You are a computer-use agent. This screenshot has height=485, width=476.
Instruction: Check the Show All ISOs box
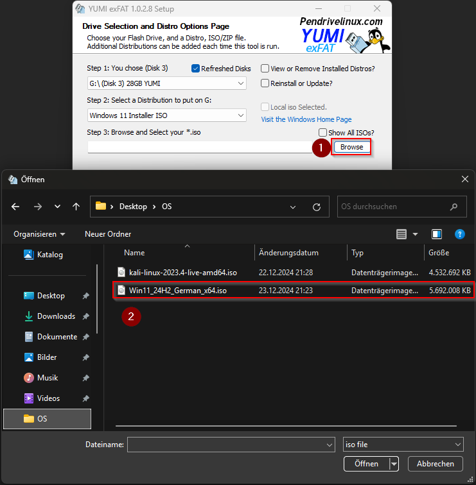[322, 133]
